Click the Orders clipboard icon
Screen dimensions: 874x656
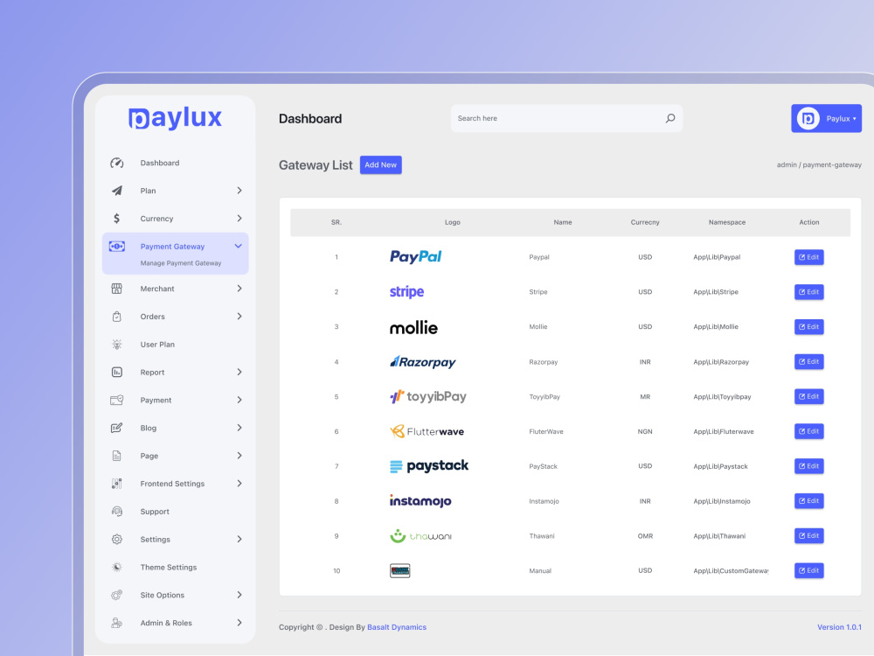tap(116, 317)
